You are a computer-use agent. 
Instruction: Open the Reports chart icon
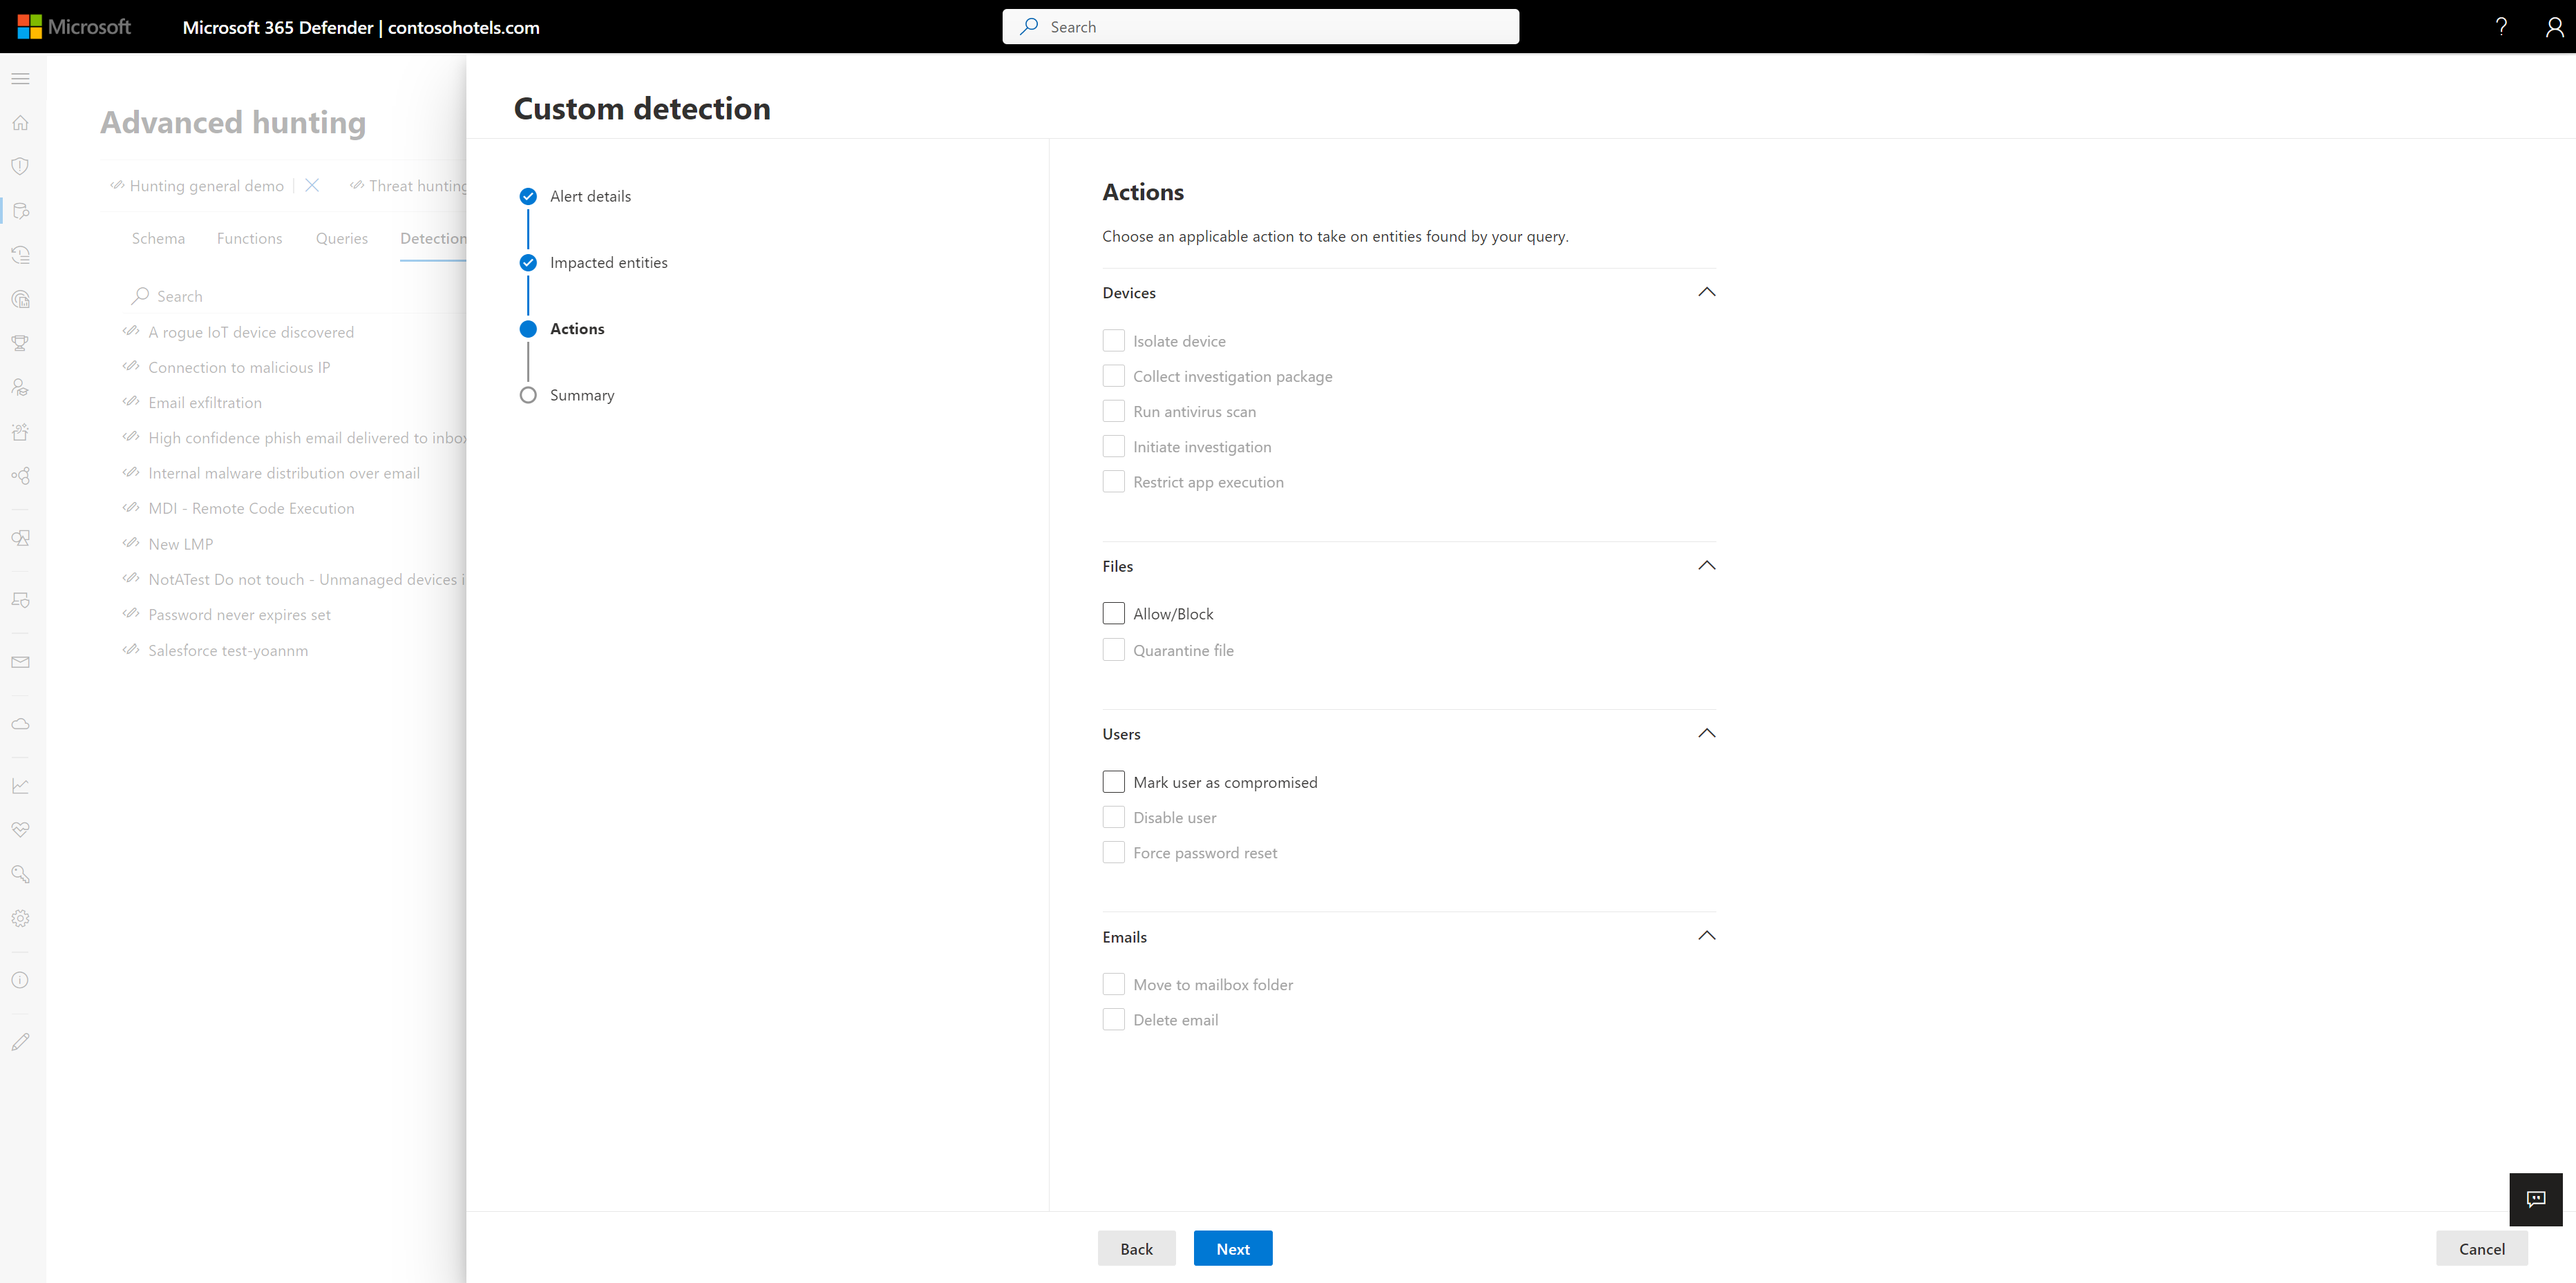20,785
